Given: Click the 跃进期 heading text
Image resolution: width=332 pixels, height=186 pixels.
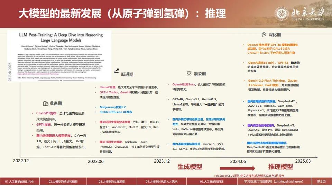Looking at the screenshot, I should pyautogui.click(x=127, y=74).
